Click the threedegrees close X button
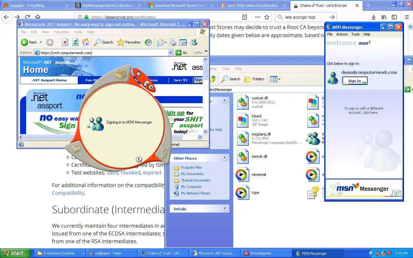Viewport: 413px width, 258px height. (151, 87)
